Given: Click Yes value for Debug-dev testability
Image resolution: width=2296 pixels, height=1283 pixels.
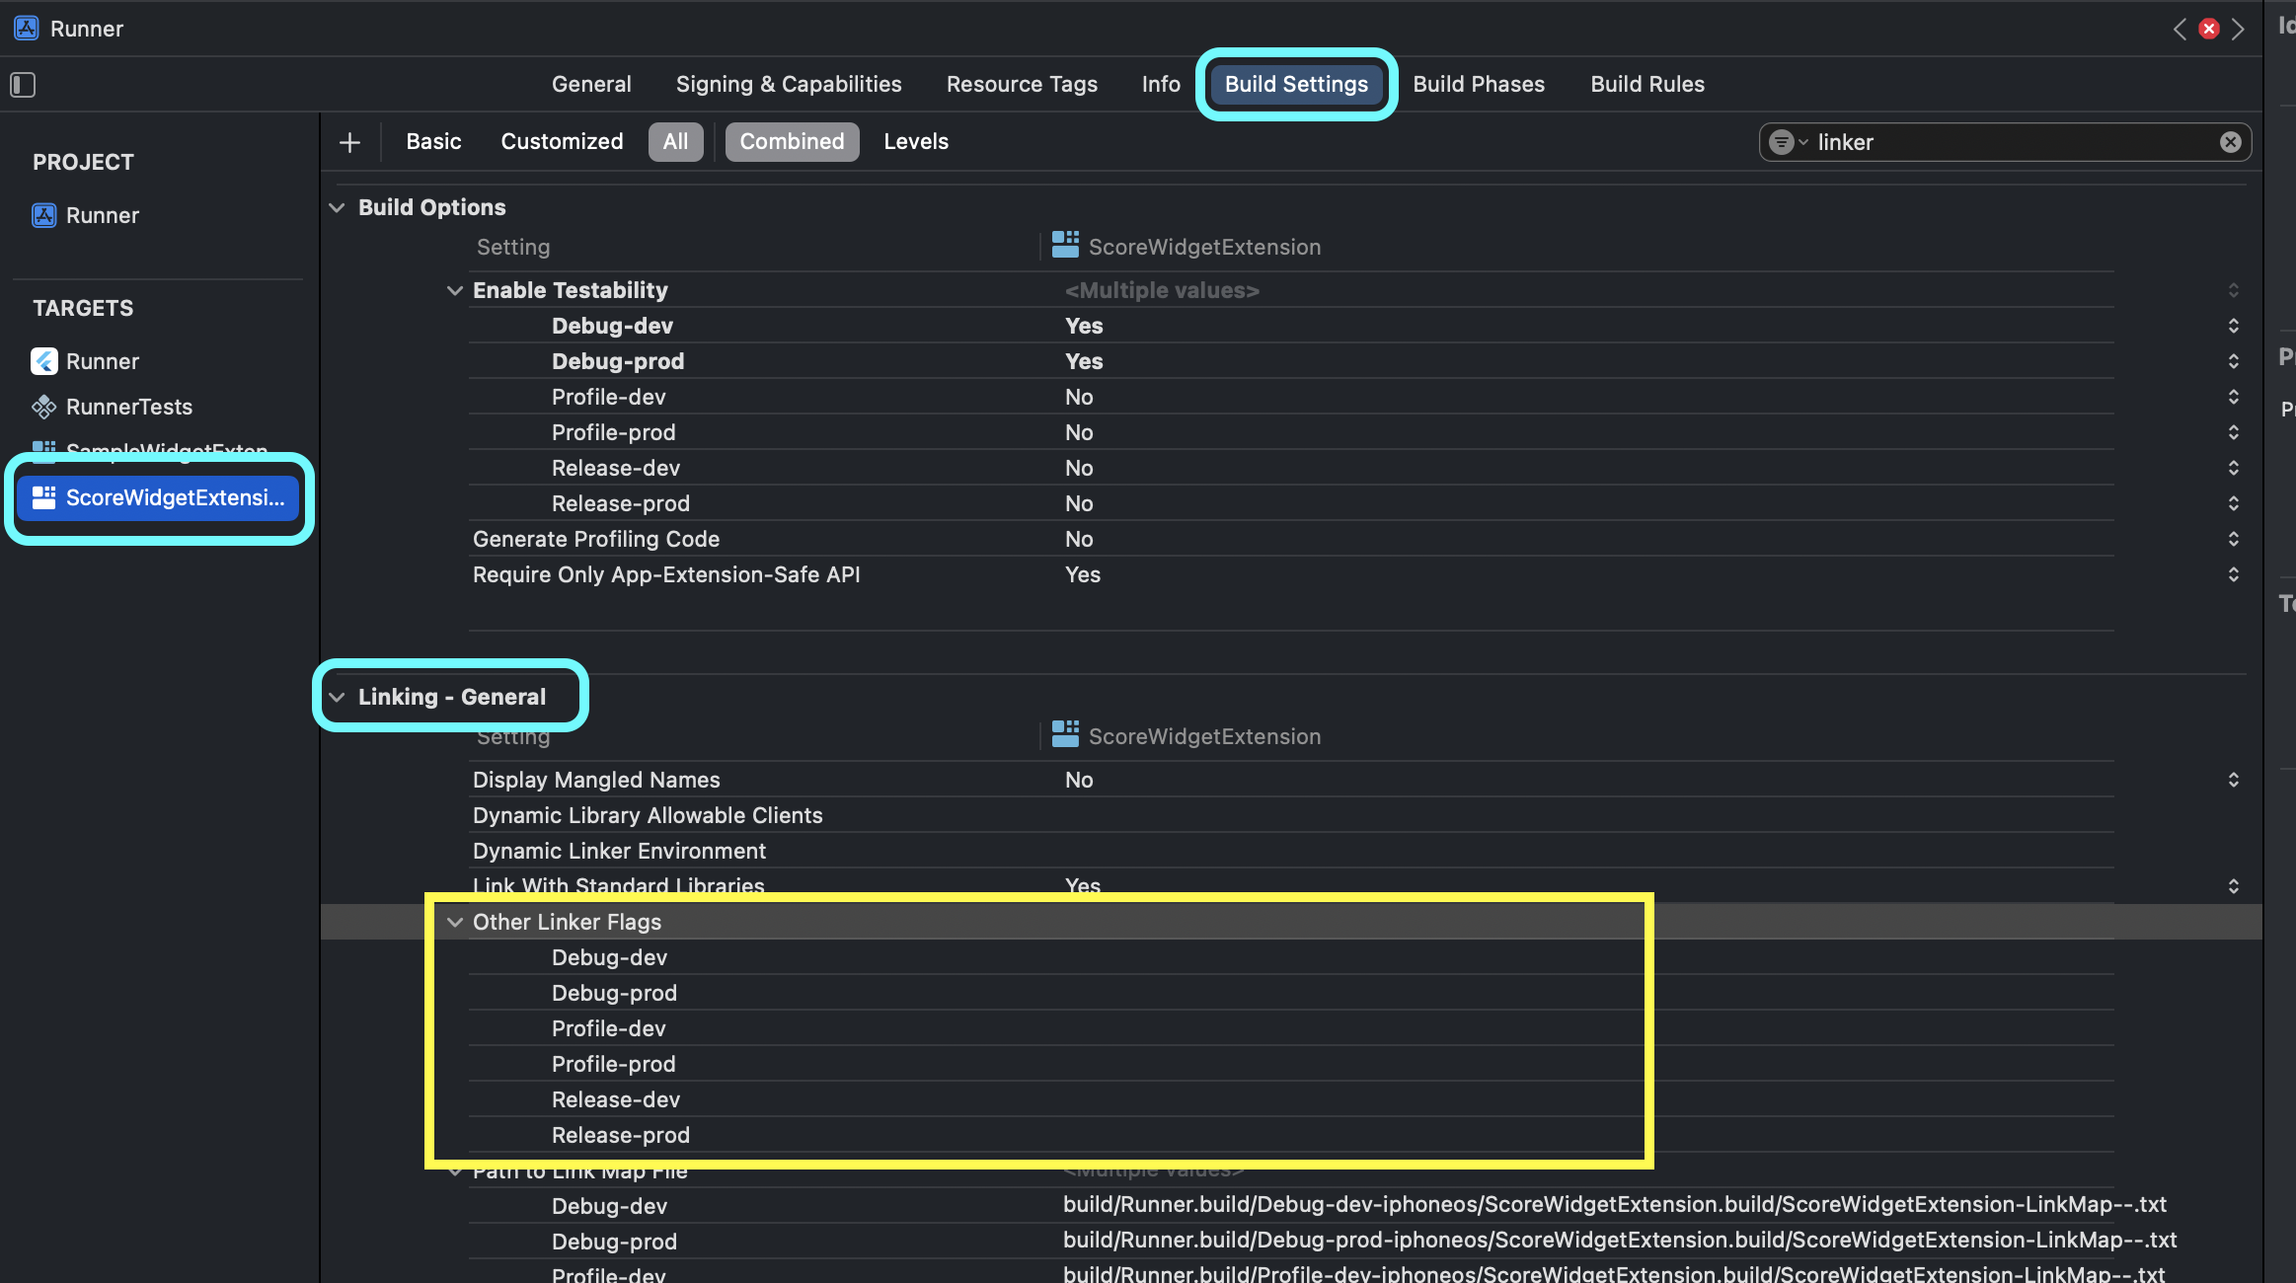Looking at the screenshot, I should tap(1084, 326).
